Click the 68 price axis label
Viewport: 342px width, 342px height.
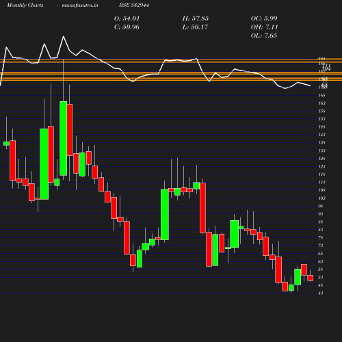click(x=321, y=254)
